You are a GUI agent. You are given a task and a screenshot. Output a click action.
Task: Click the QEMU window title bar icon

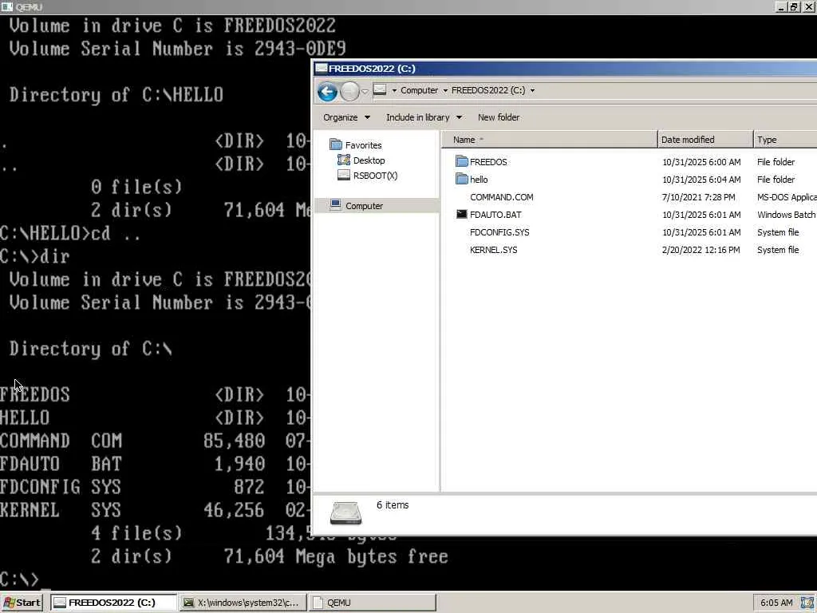coord(7,6)
